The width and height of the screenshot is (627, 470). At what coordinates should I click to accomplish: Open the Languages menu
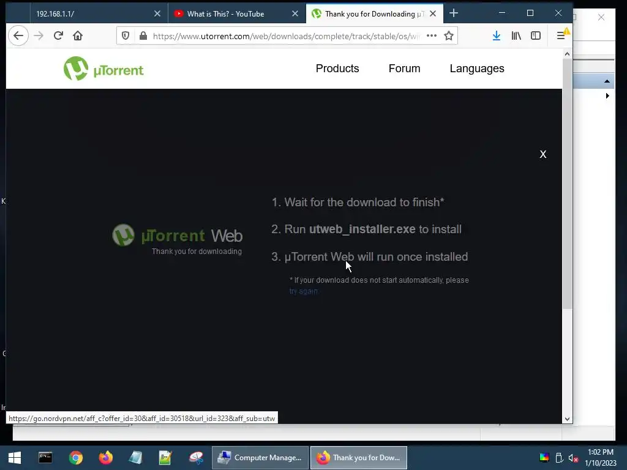click(x=476, y=69)
